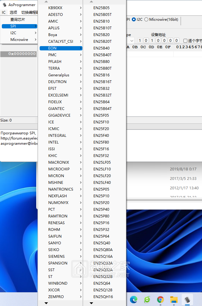Open the dropdown arrow next to device address

click(132, 41)
